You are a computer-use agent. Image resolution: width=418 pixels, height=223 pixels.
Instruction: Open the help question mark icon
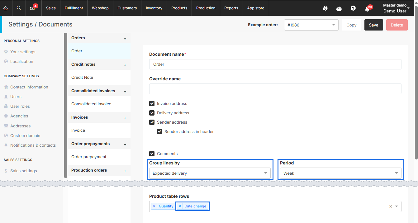pyautogui.click(x=353, y=8)
